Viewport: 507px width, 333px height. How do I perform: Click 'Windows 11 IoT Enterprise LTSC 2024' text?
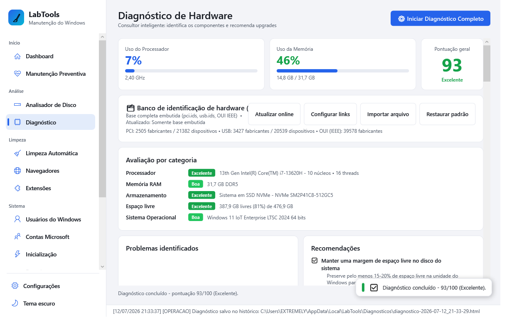coord(257,217)
